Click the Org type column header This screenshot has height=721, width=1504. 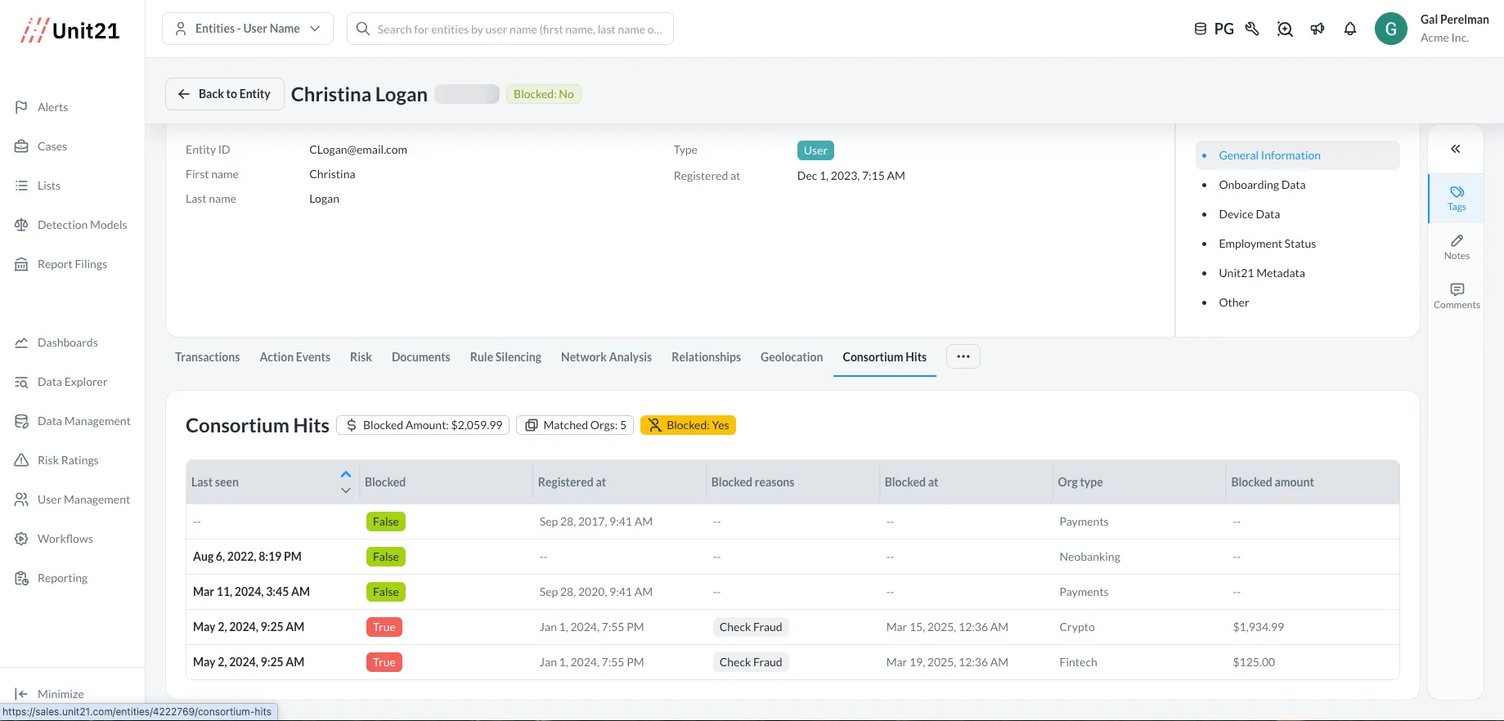coord(1080,482)
